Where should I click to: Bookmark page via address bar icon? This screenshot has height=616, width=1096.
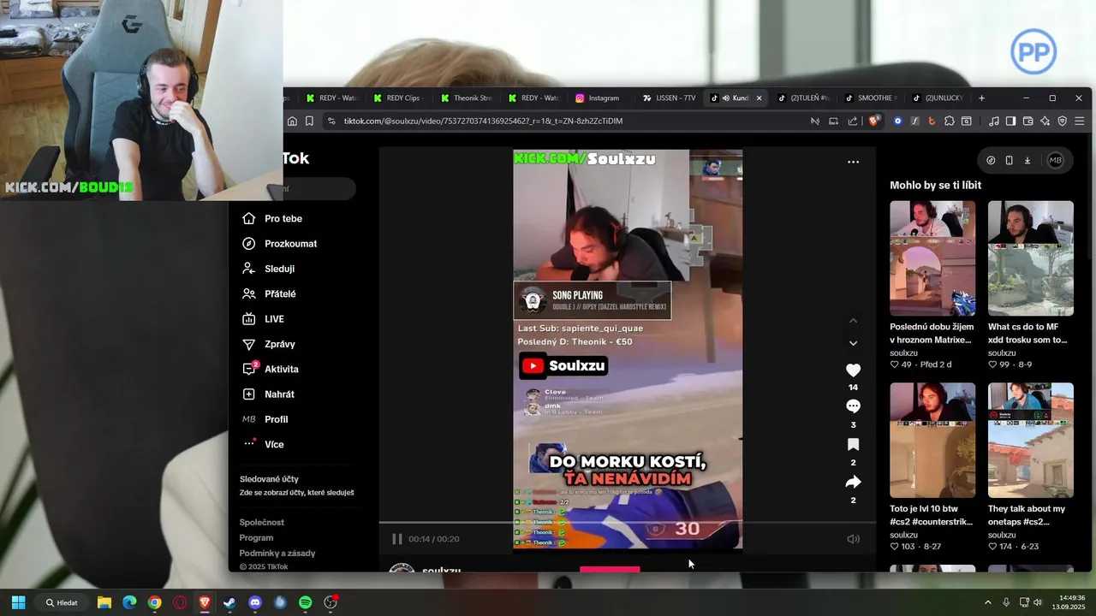(309, 121)
